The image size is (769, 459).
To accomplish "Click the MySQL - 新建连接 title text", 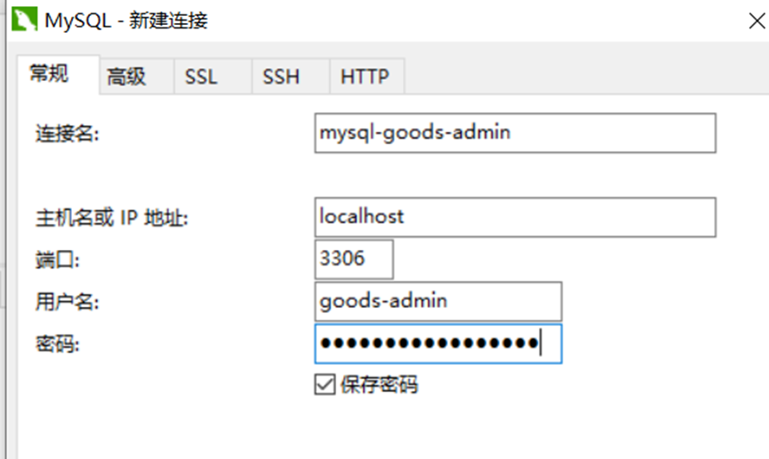I will click(126, 20).
